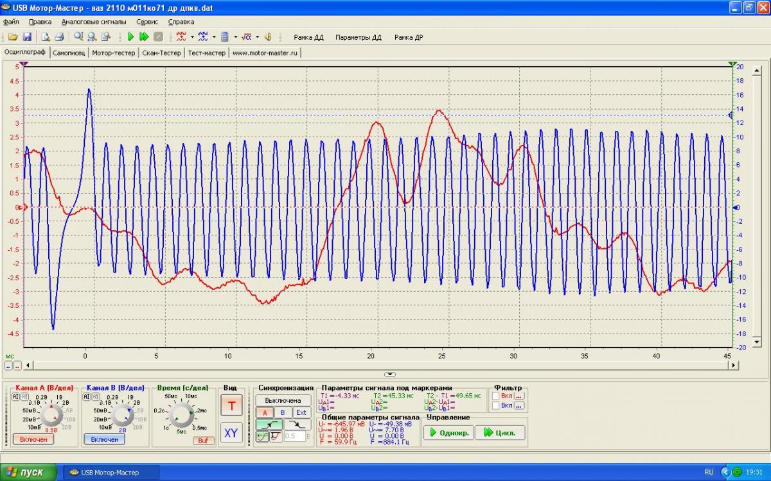Expand dropdown arrow next to square root icon
The image size is (771, 481).
click(257, 37)
